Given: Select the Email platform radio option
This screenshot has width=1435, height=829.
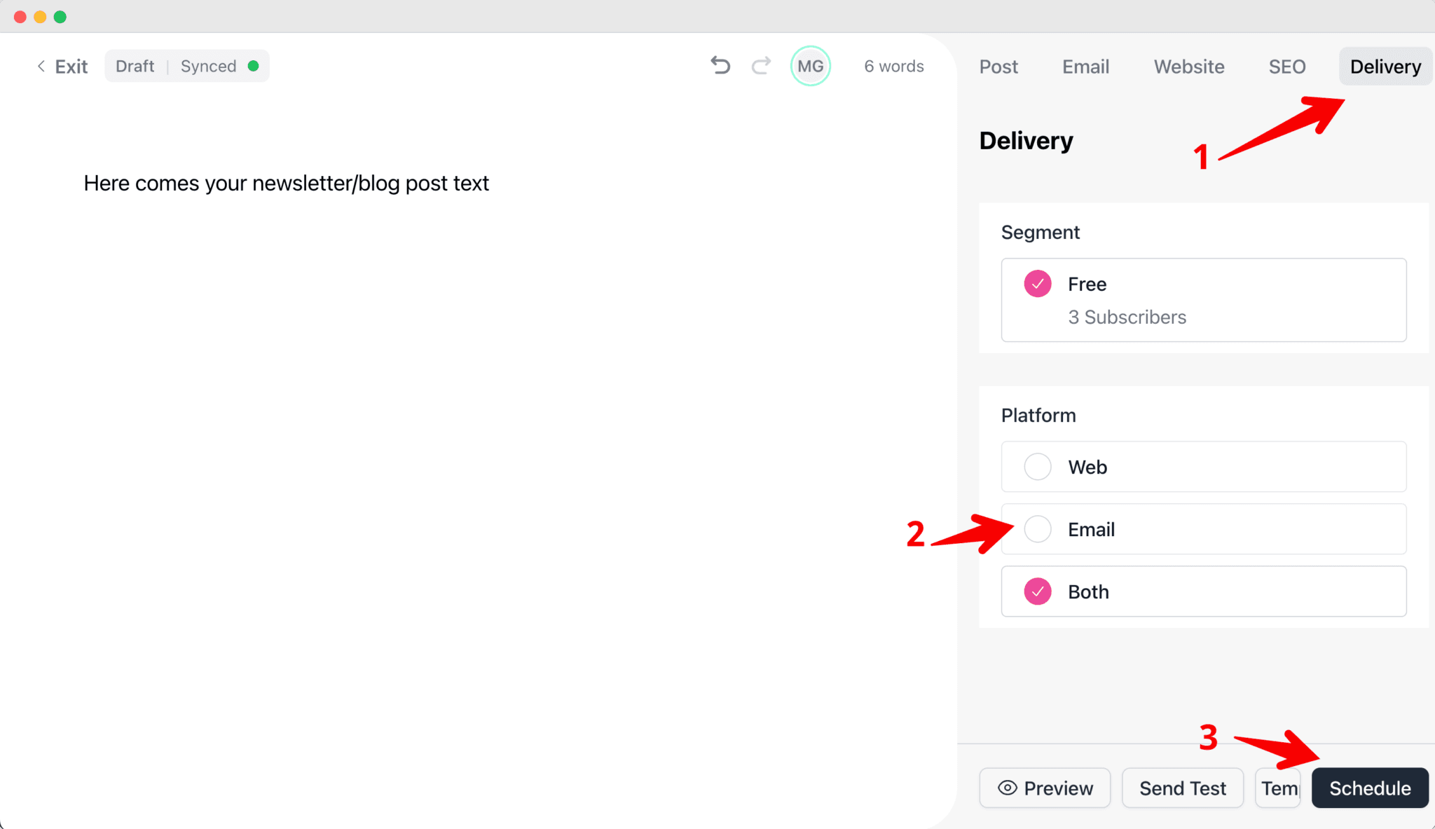Looking at the screenshot, I should tap(1038, 529).
